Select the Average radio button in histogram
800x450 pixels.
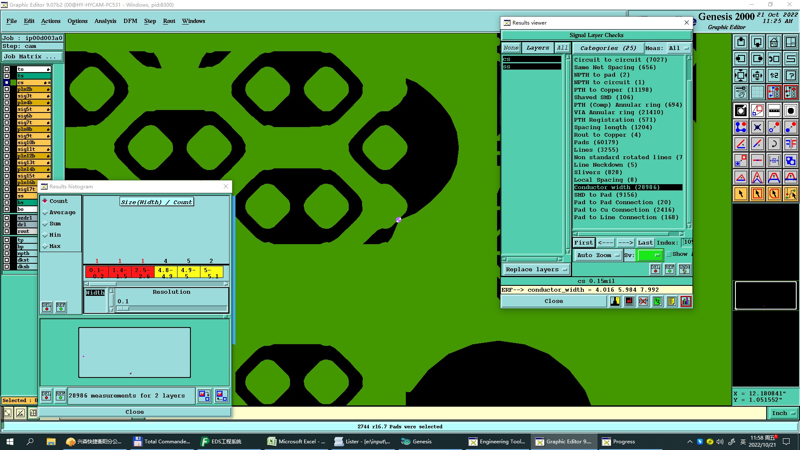(45, 212)
